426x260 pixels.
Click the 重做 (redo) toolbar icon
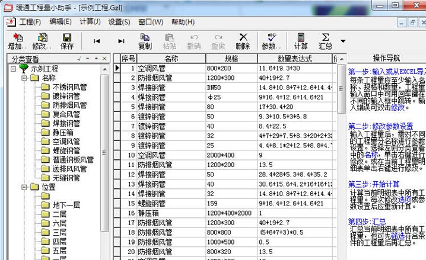click(x=218, y=41)
